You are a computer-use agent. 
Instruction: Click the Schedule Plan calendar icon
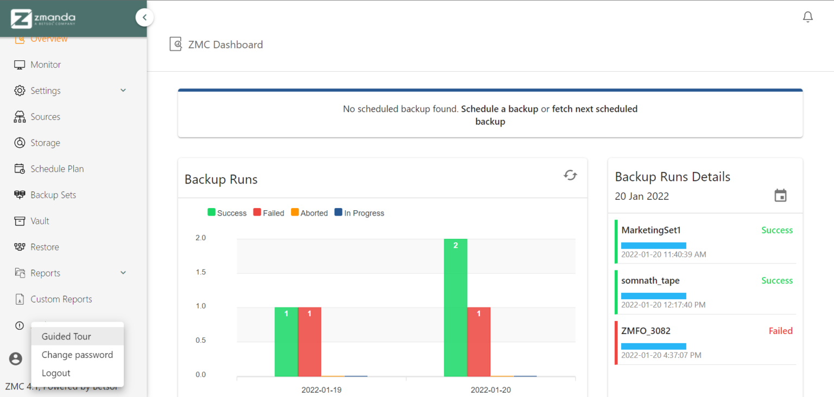20,168
